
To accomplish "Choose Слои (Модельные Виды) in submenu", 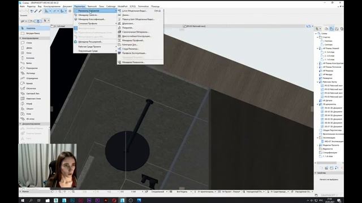I will tap(140, 11).
